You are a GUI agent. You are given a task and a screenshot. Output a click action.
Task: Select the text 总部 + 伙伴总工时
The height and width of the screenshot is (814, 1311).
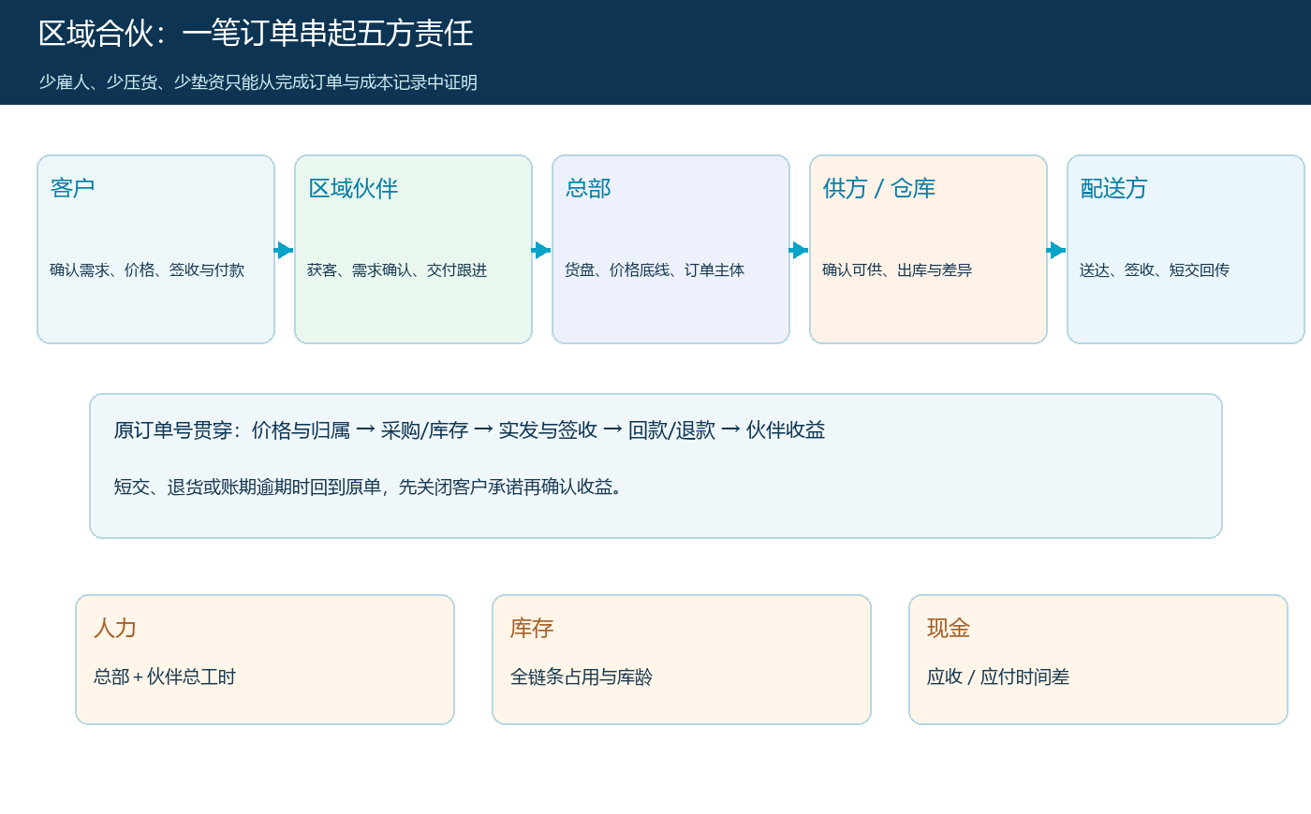(165, 676)
